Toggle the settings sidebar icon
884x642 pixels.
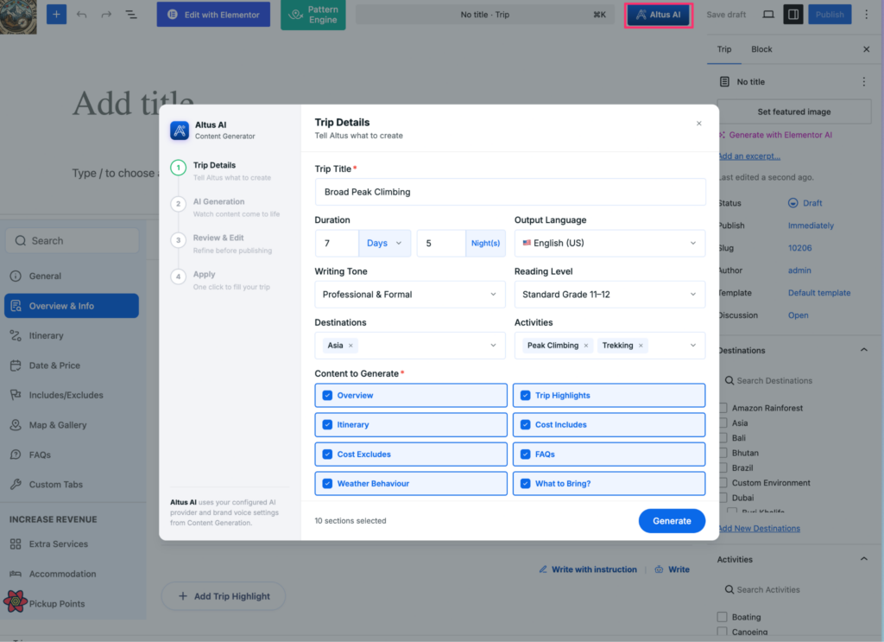coord(793,14)
